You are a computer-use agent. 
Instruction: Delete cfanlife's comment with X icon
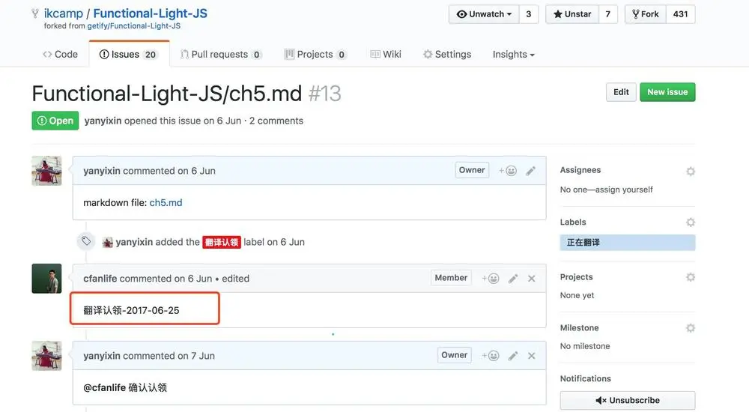[x=531, y=278]
